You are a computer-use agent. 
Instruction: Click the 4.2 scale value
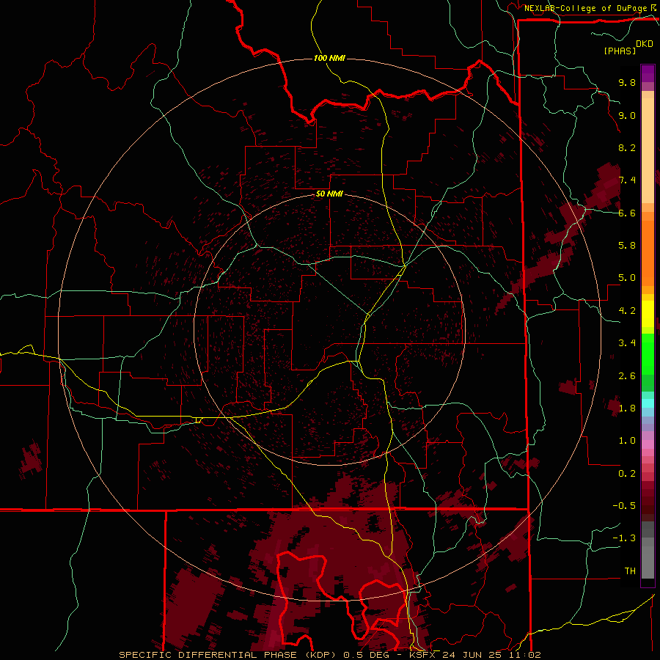pyautogui.click(x=627, y=311)
